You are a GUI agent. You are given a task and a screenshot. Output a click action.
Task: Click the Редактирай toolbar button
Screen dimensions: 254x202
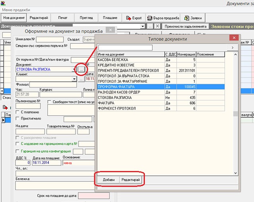(39, 18)
